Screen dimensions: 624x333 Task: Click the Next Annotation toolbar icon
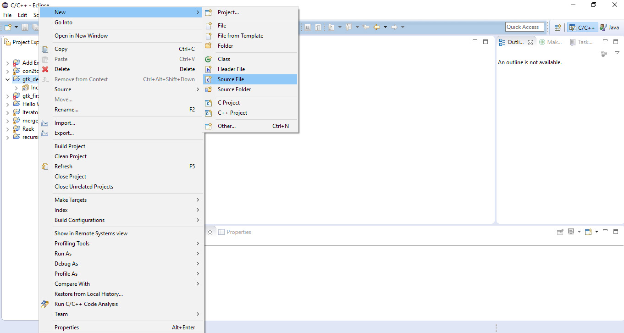pos(332,27)
